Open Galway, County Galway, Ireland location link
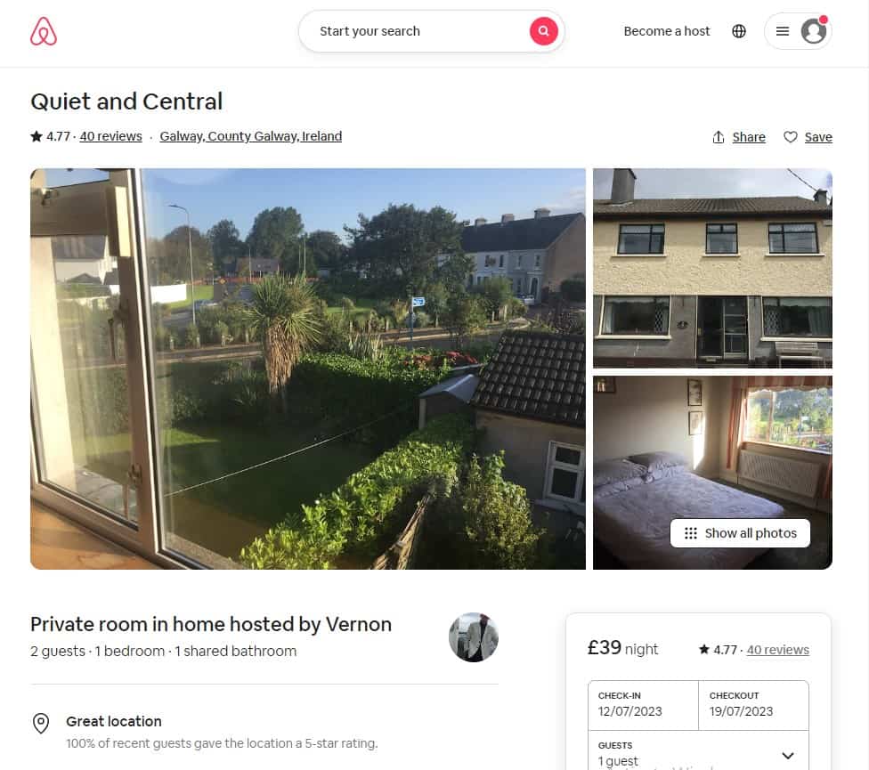 point(250,136)
